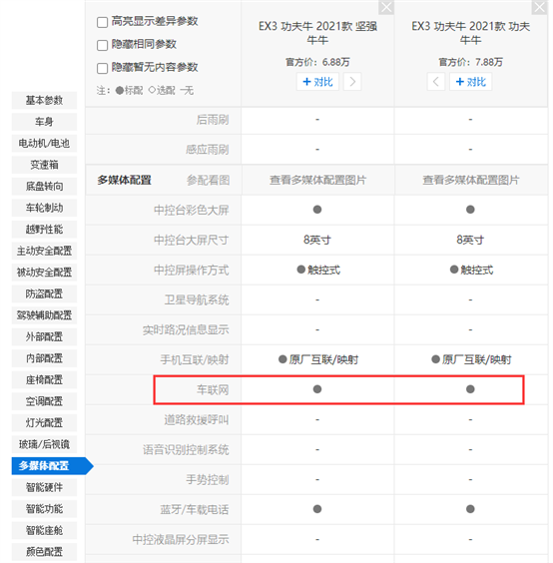Open 颜色配置 sidebar item
553x563 pixels.
(44, 552)
